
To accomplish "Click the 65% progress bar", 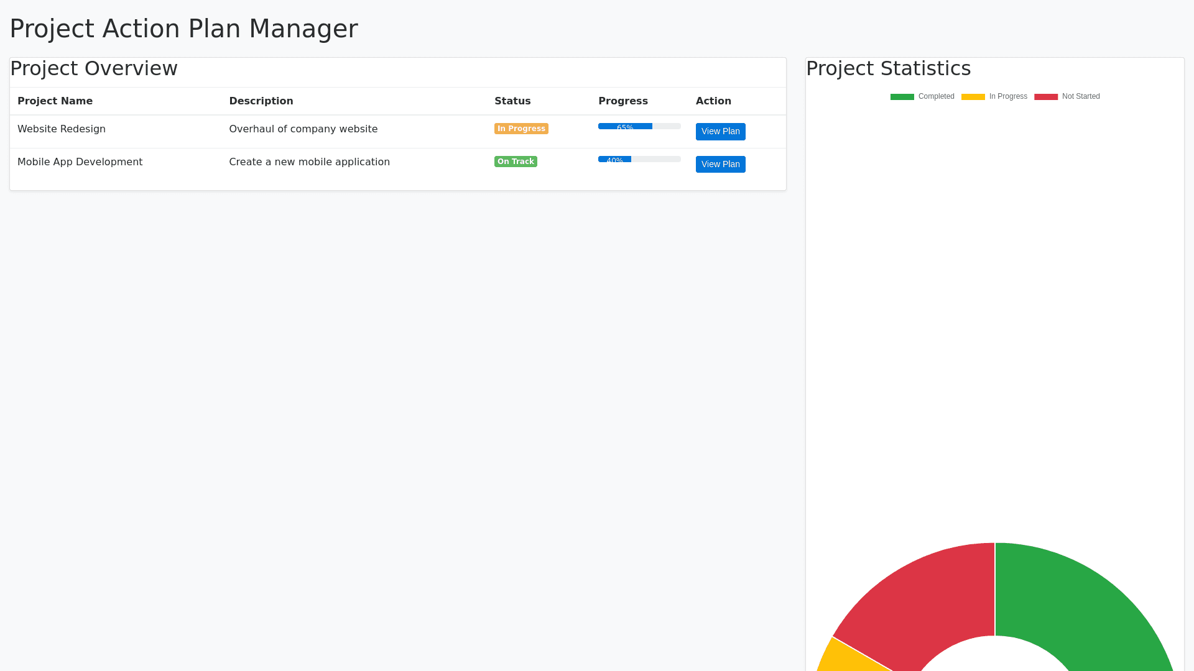I will [x=639, y=127].
